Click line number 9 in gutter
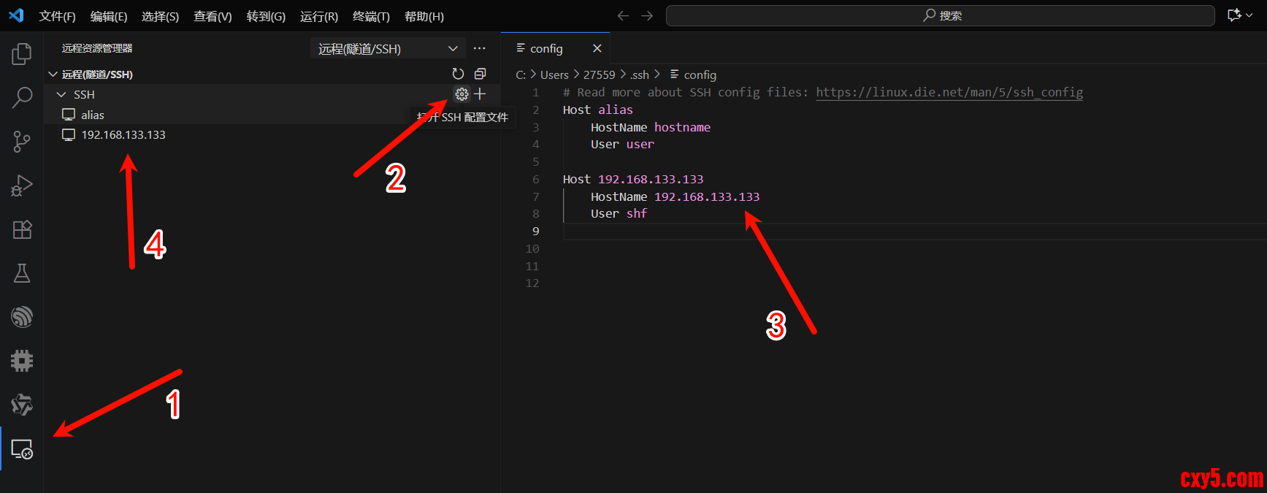Image resolution: width=1267 pixels, height=493 pixels. tap(536, 231)
